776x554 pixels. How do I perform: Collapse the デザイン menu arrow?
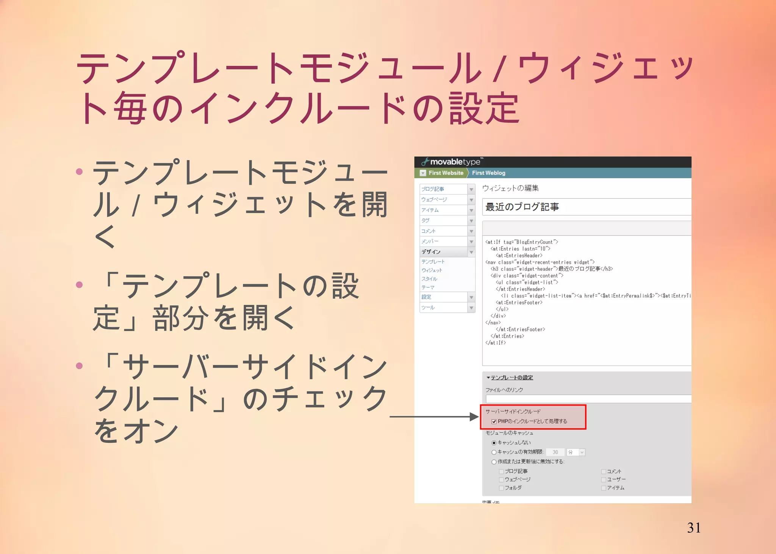click(471, 252)
